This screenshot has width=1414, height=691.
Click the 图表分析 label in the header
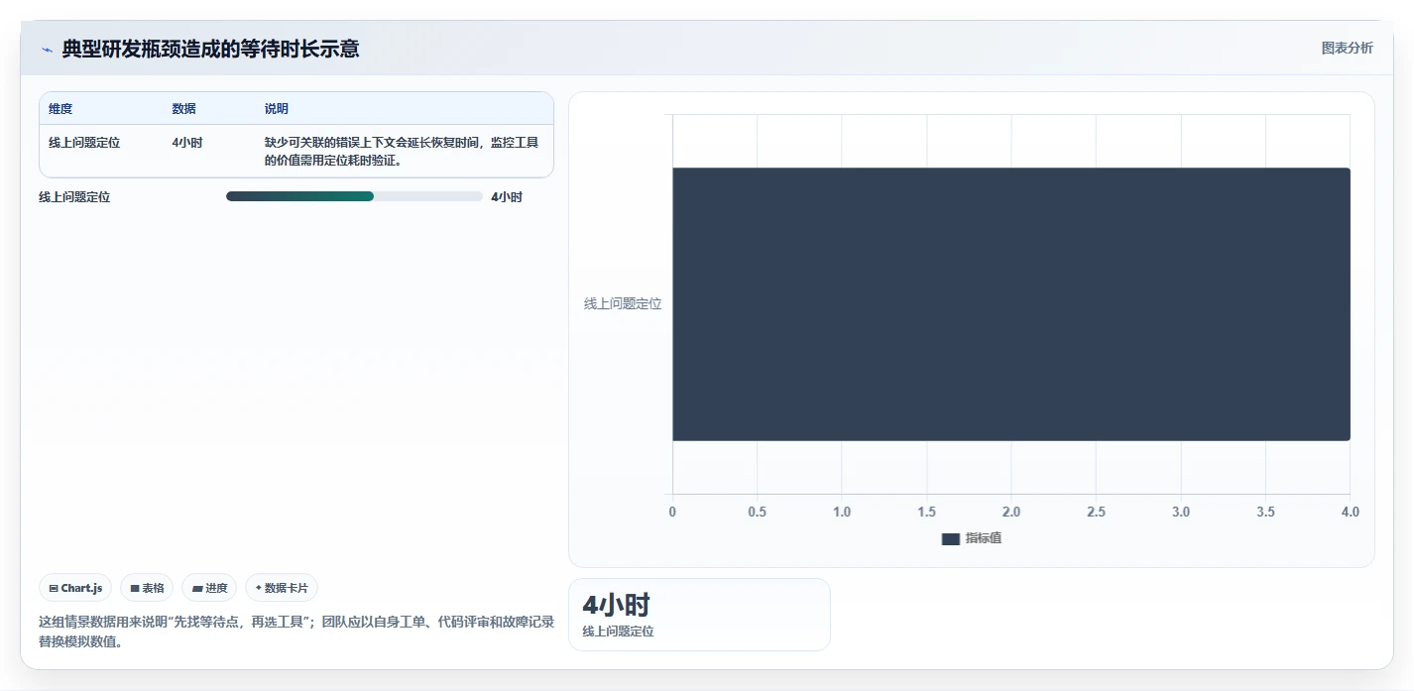(1347, 48)
